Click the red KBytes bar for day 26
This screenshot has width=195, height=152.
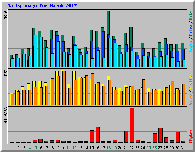(x=155, y=138)
